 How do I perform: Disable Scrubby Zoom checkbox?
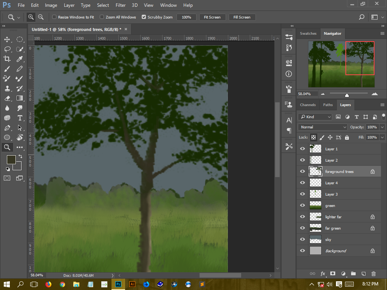coord(144,17)
